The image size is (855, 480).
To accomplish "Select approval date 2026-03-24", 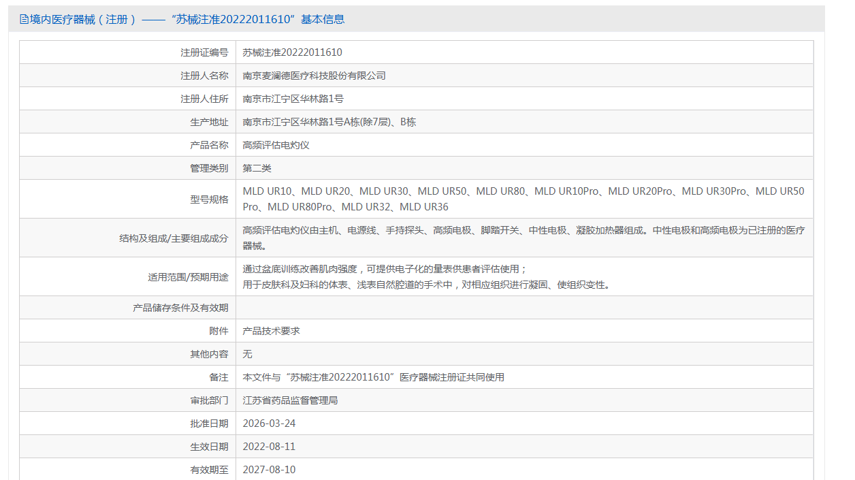I will [x=269, y=423].
